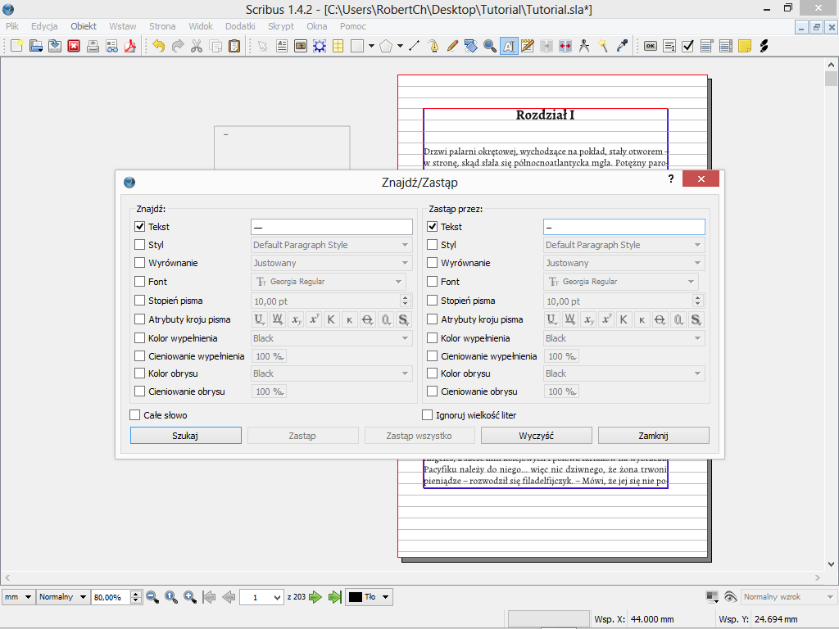Viewport: 839px width, 629px height.
Task: Open the Edycja menu
Action: [44, 26]
